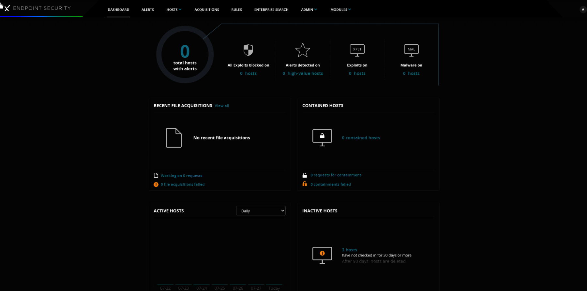Go to the Enterprise Search tab
This screenshot has height=291, width=587.
(x=271, y=9)
